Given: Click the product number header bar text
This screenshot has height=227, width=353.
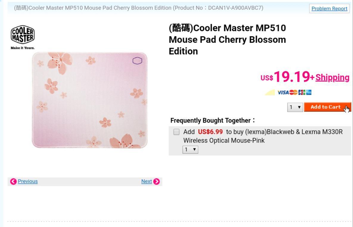Looking at the screenshot, I should [138, 8].
